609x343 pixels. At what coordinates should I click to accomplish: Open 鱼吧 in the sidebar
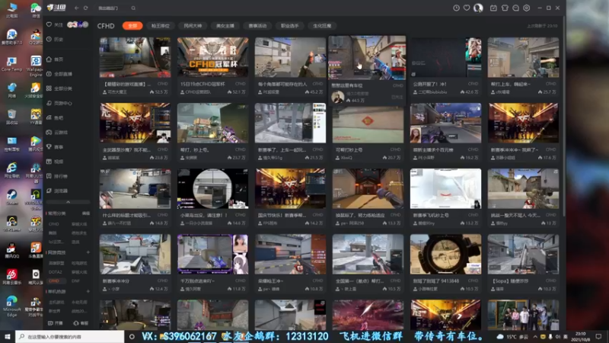pyautogui.click(x=55, y=118)
